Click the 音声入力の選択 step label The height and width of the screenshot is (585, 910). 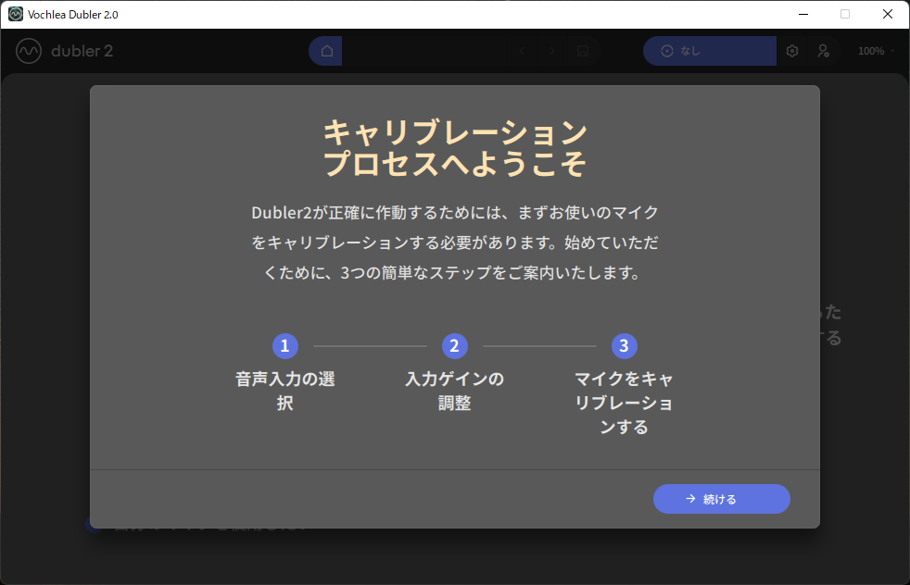285,391
